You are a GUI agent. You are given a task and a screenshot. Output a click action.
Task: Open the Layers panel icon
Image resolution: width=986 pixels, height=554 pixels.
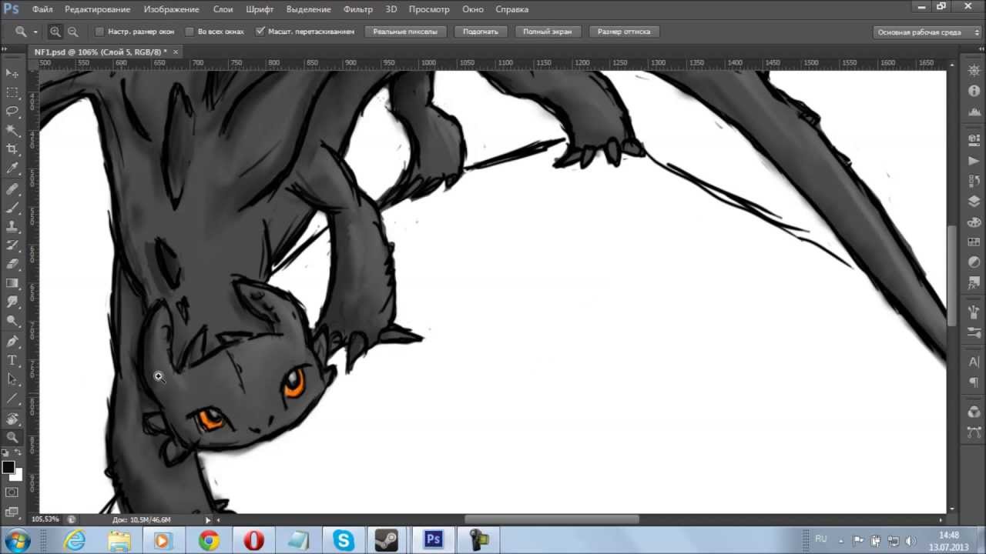coord(974,202)
